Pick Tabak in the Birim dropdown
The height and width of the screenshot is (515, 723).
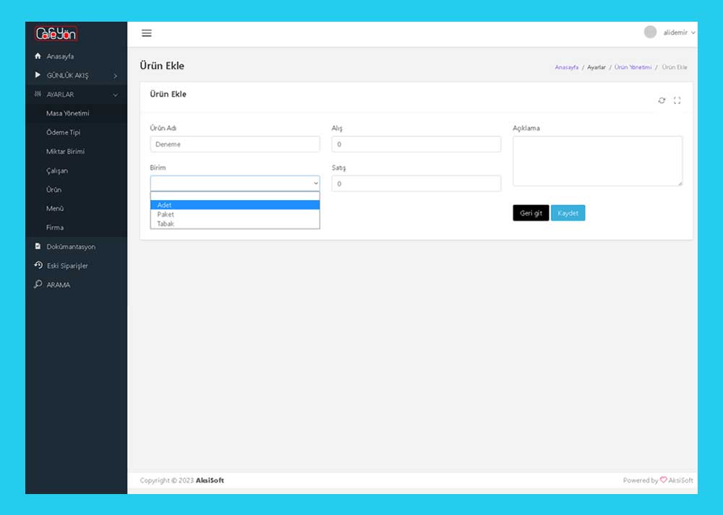coord(235,224)
